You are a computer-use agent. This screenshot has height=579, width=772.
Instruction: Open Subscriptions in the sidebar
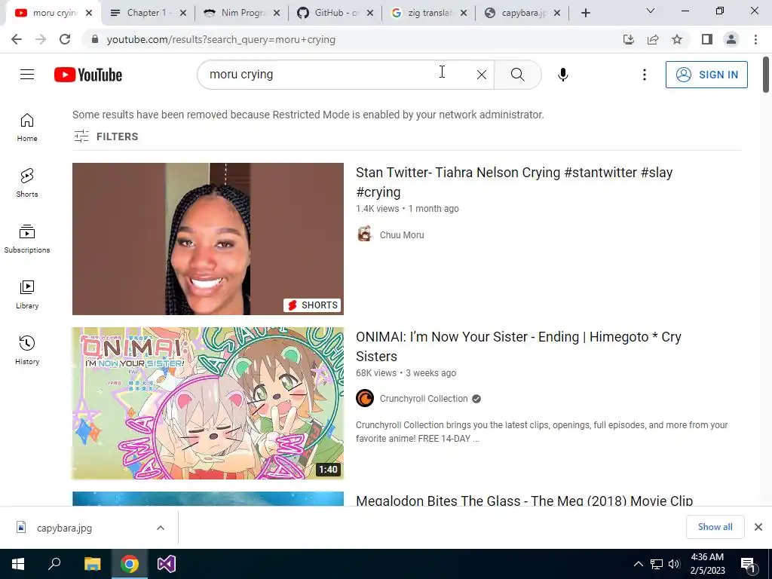pos(27,239)
